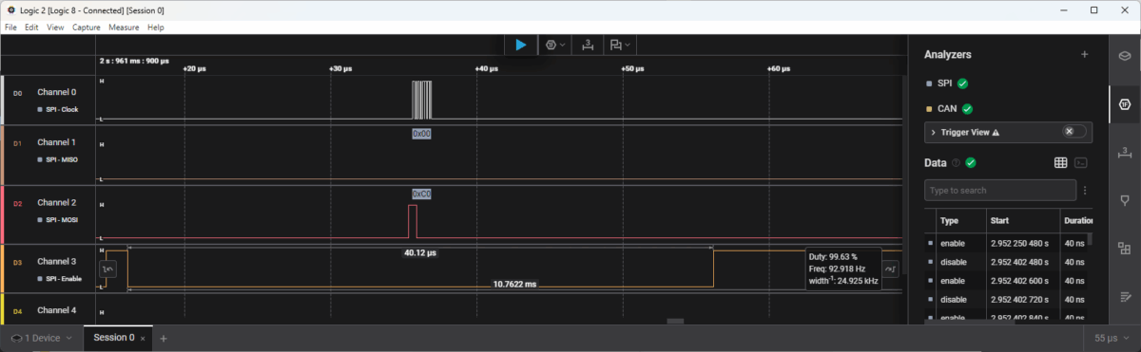Screen dimensions: 1141x352
Task: Open the analyzer dropdown in top toolbar
Action: 554,45
